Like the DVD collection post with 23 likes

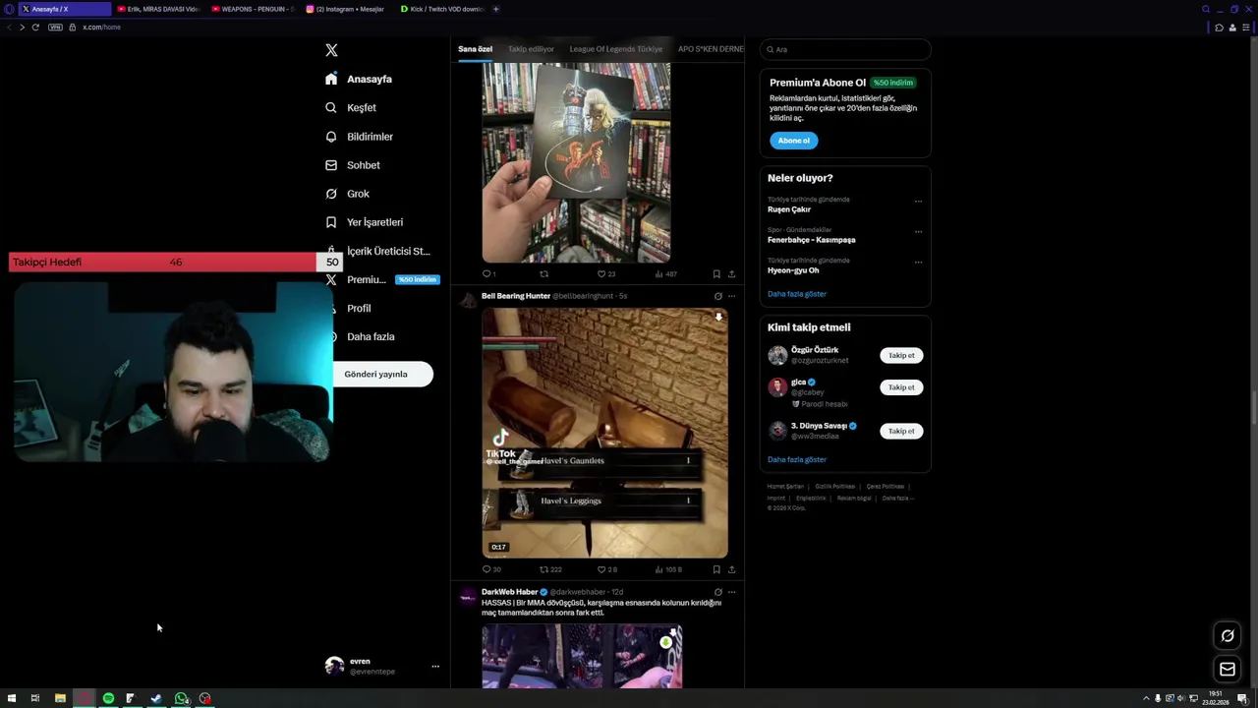tap(601, 274)
